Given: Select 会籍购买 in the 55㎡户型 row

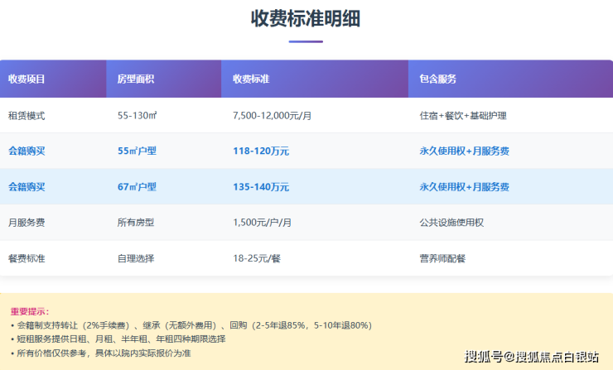Looking at the screenshot, I should coord(27,151).
